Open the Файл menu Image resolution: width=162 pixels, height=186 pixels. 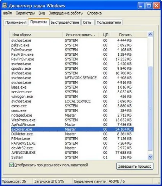pos(8,13)
